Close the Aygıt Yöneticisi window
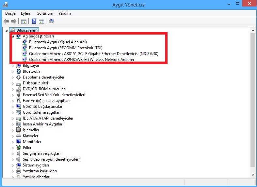 coord(249,4)
